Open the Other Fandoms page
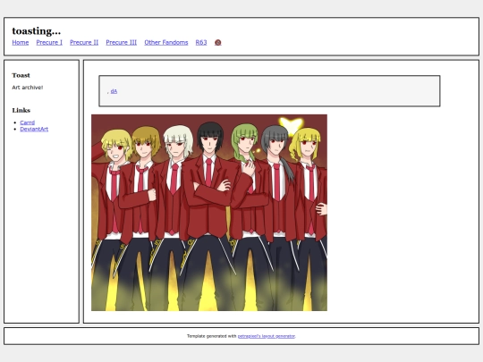The height and width of the screenshot is (362, 483). [x=166, y=43]
